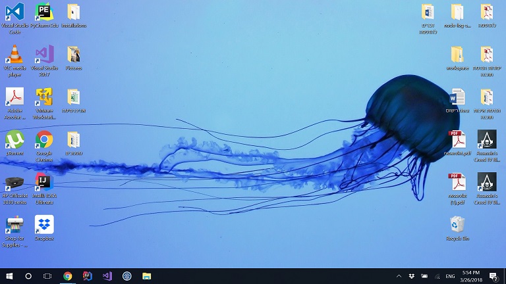Image resolution: width=506 pixels, height=284 pixels.
Task: Select the µTorrent desktop icon
Action: tap(14, 139)
